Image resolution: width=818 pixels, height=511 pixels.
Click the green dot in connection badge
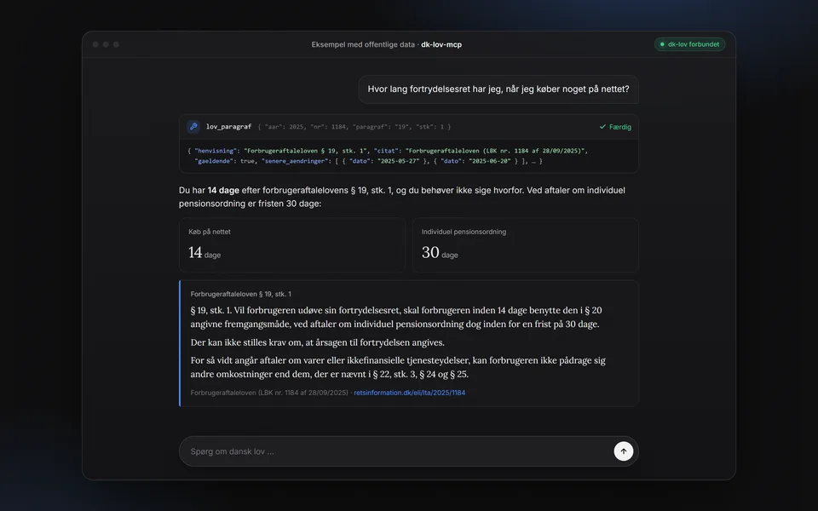662,44
